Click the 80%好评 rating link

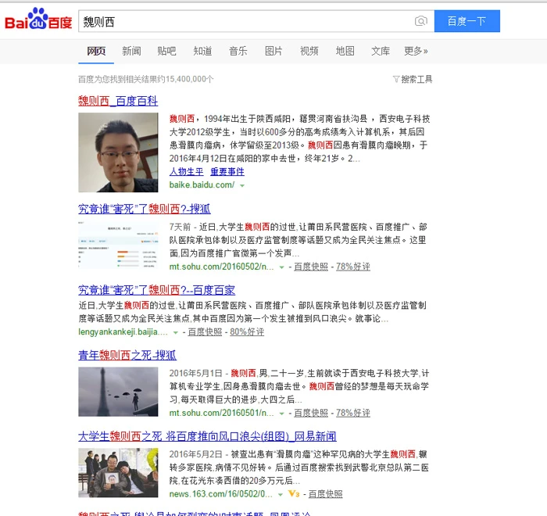(247, 332)
